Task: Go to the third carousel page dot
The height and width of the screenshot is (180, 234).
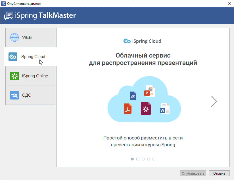Action: pos(143,159)
